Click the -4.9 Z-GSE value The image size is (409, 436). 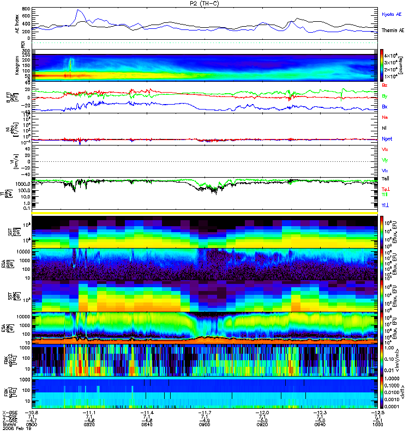[204, 421]
